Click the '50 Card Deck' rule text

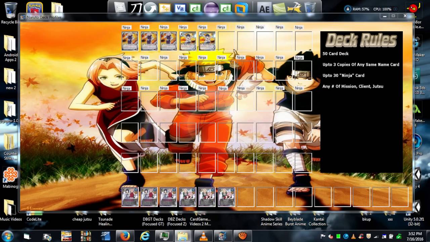pos(335,54)
